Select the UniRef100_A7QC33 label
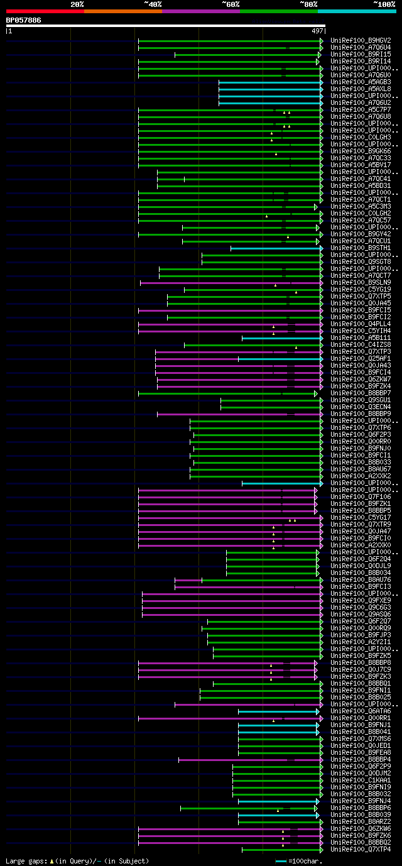This screenshot has height=866, width=402. pos(361,158)
